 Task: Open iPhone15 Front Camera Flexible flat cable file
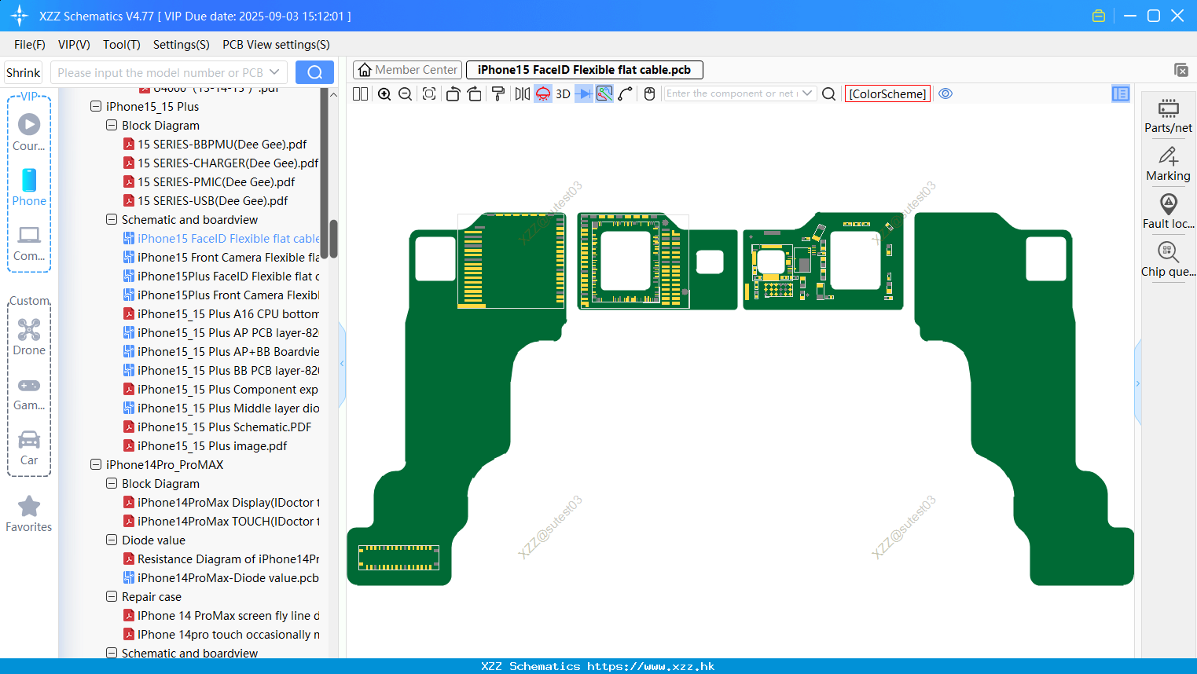coord(221,257)
